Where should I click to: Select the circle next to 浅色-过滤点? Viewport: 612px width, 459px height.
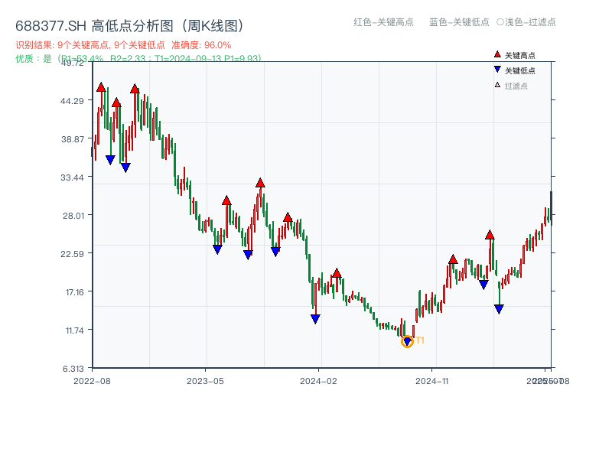coord(500,22)
